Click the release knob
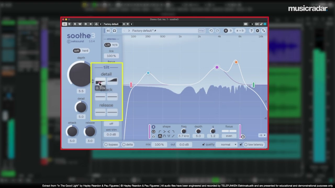This screenshot has height=188, width=335. point(90,132)
